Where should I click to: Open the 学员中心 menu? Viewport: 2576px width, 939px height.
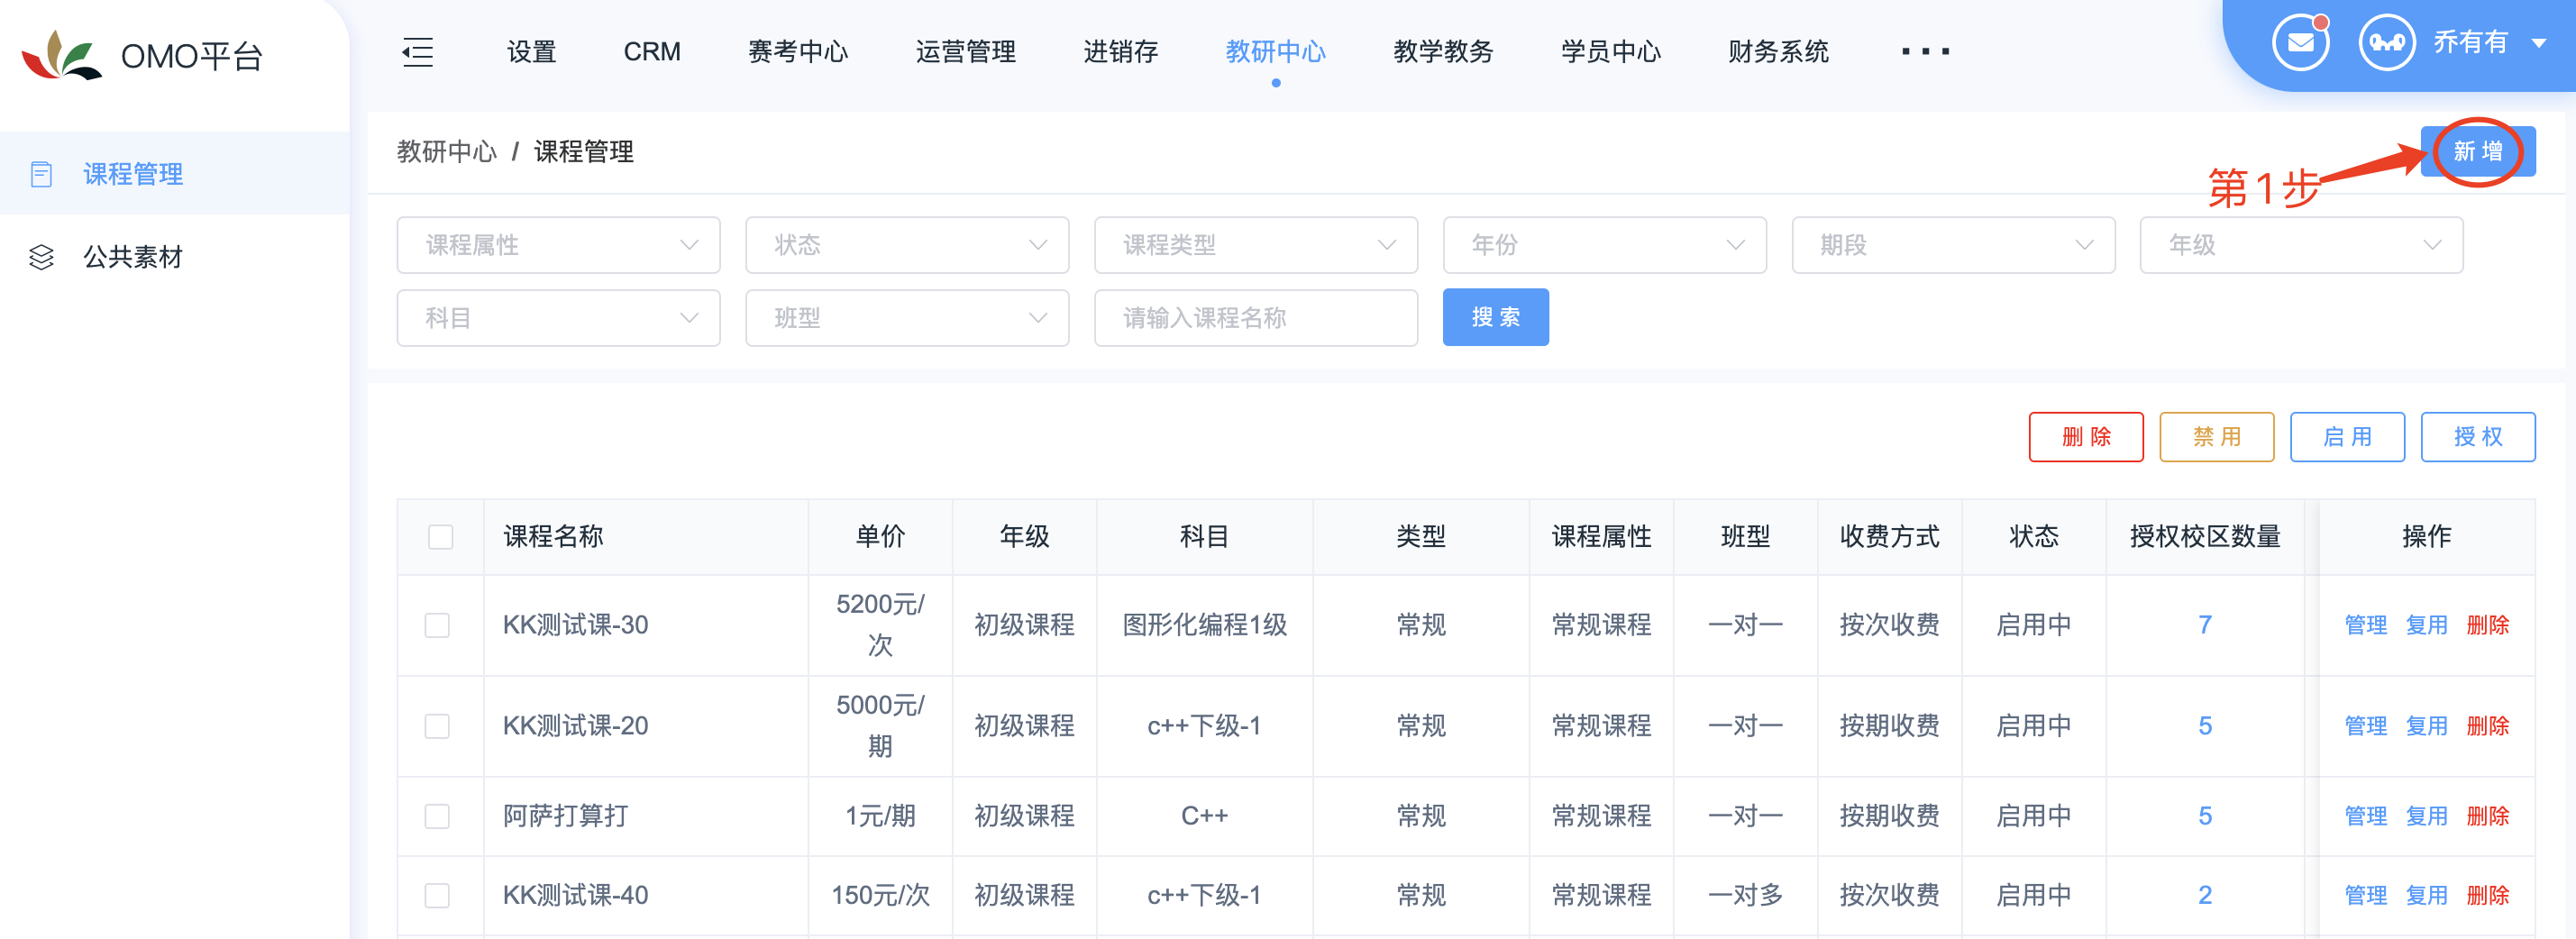click(1611, 51)
